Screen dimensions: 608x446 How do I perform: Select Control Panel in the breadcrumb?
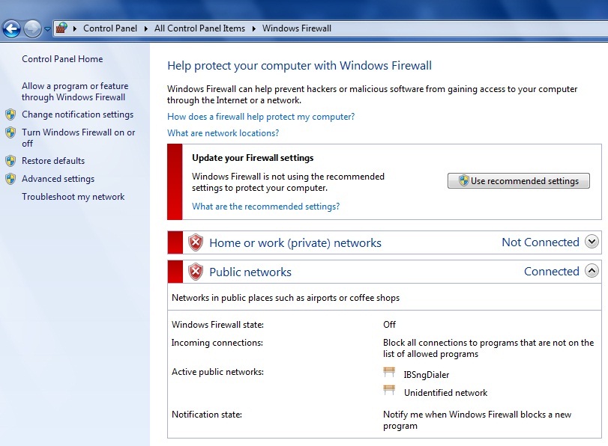[110, 28]
